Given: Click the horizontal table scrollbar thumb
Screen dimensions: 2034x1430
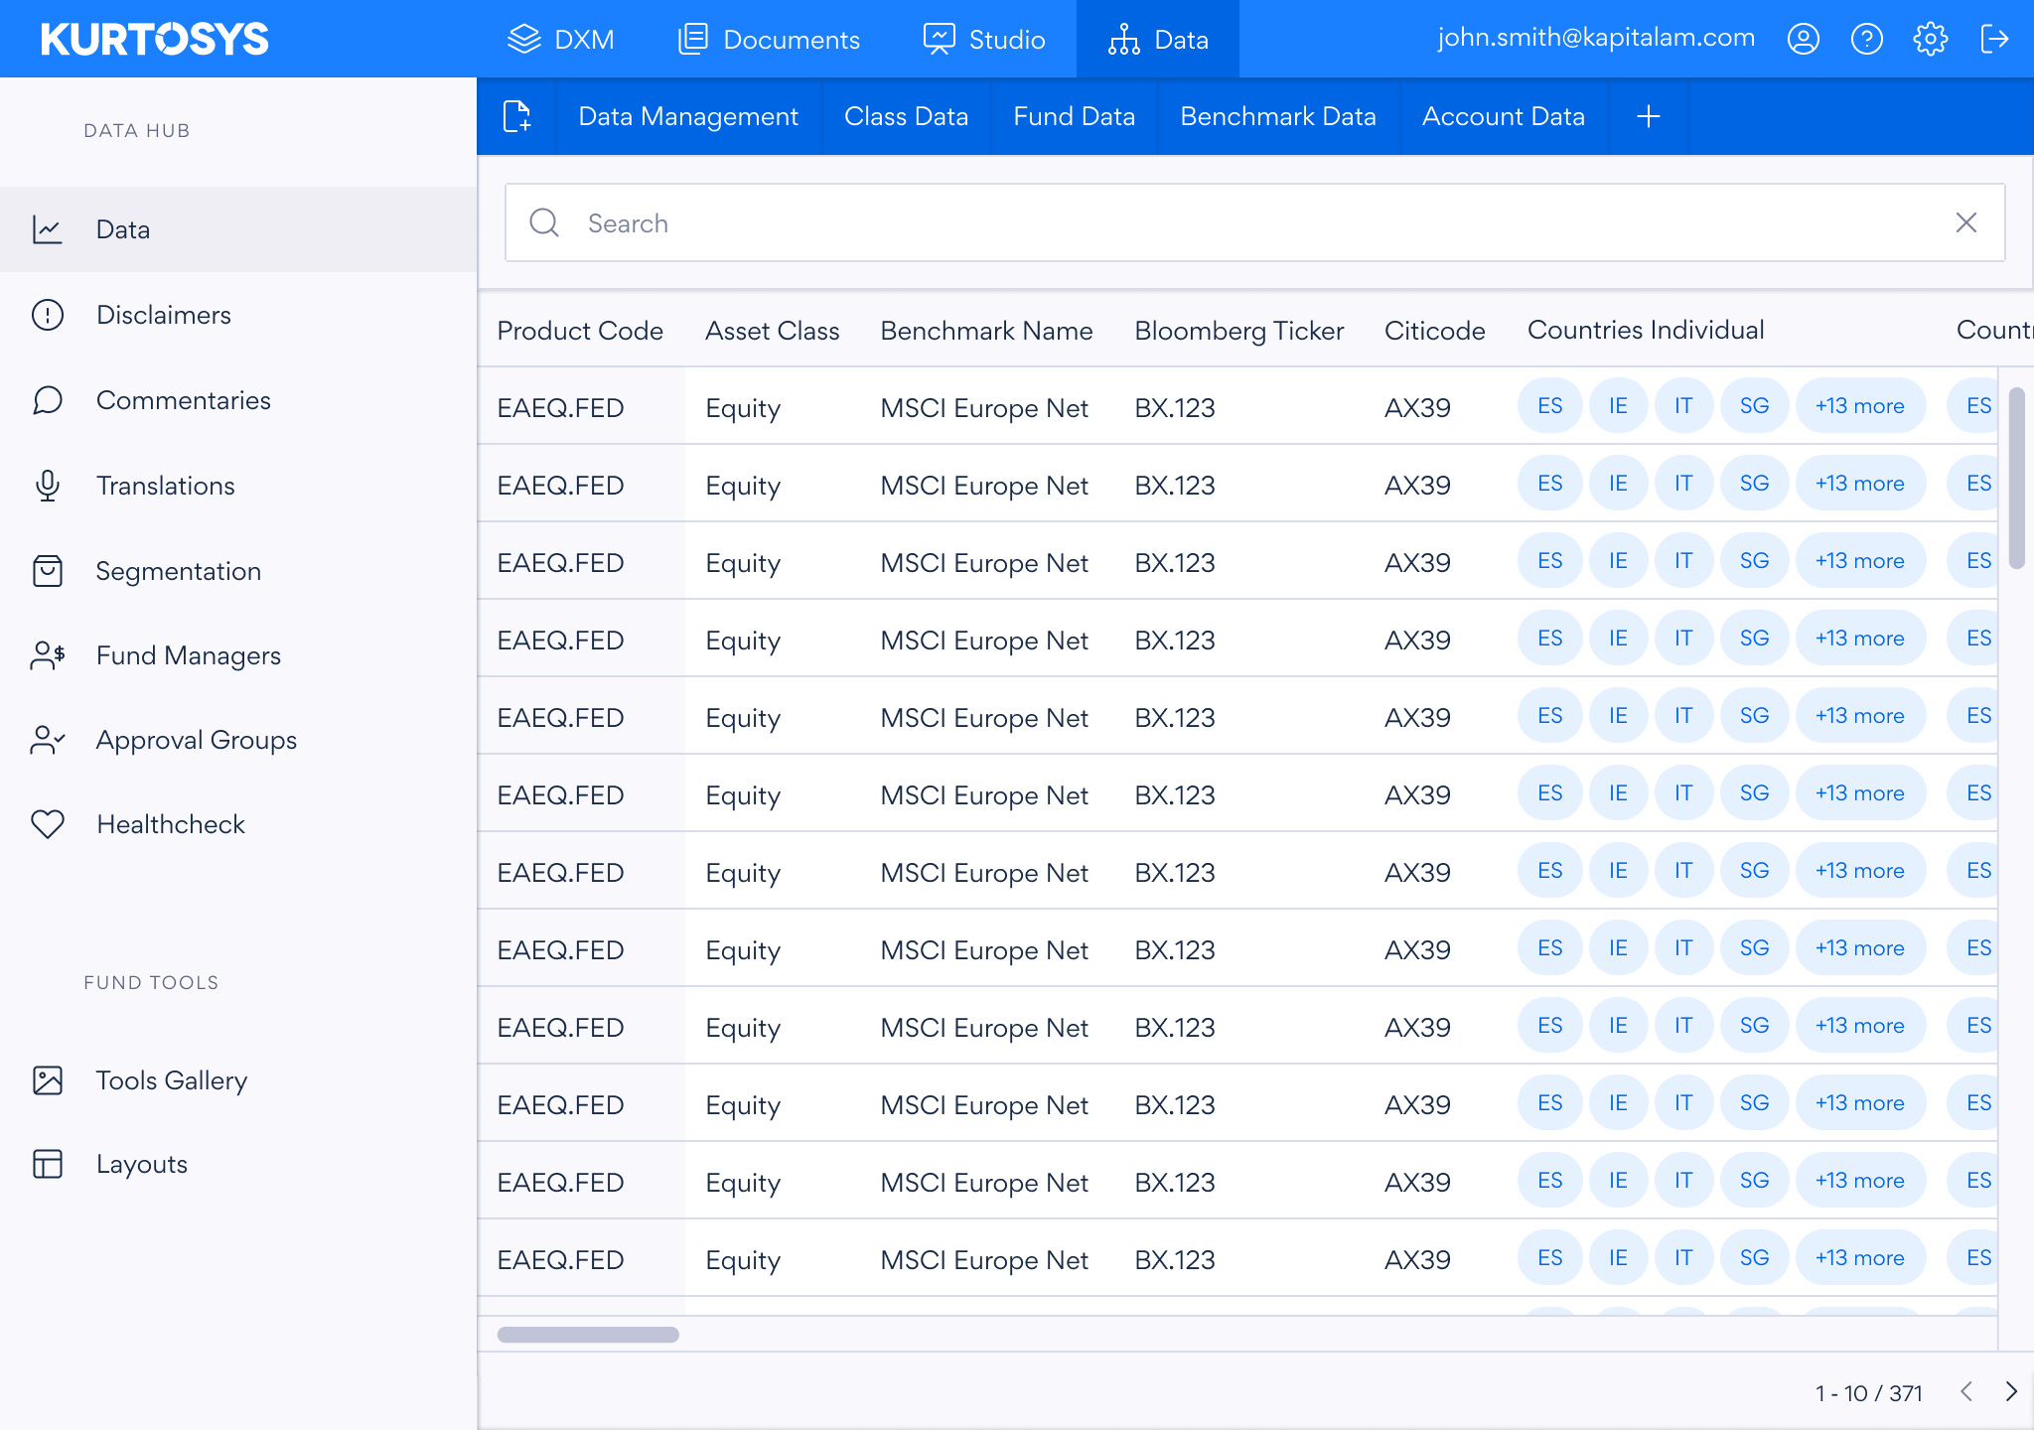Looking at the screenshot, I should tap(588, 1335).
